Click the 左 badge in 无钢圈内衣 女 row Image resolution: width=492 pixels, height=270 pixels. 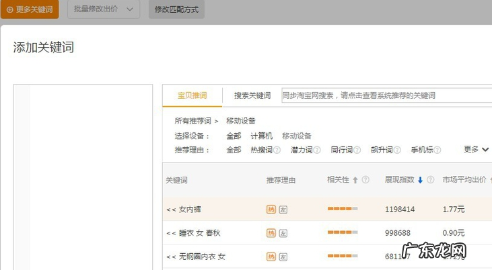click(283, 257)
